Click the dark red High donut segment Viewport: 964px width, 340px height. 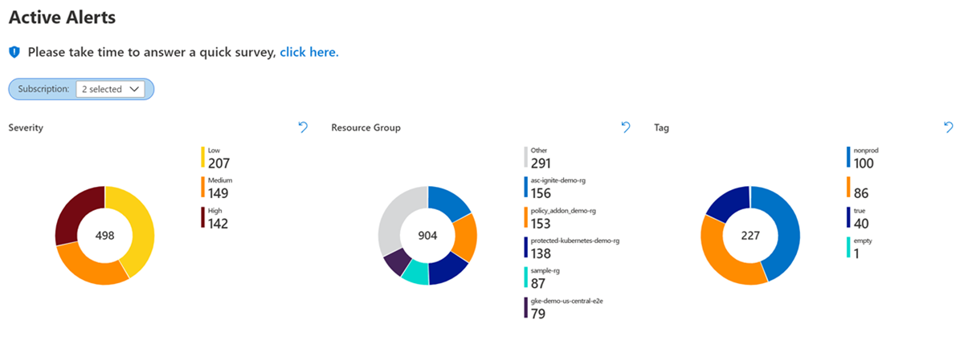pos(75,212)
